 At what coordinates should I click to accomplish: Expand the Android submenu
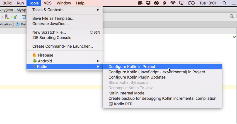pyautogui.click(x=64, y=61)
